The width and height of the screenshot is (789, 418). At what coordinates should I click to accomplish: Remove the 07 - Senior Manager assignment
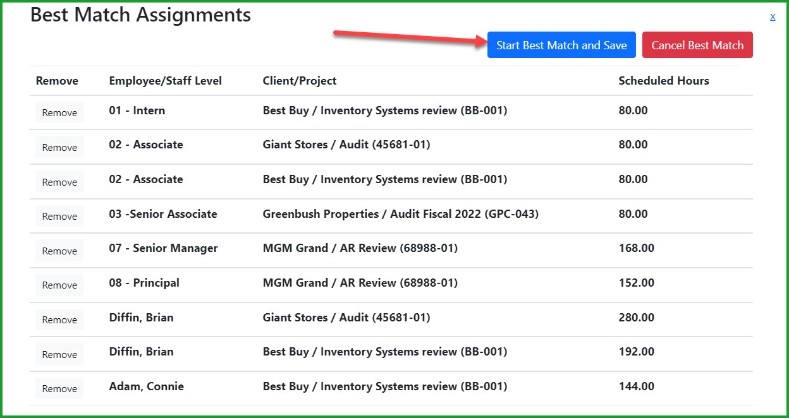pos(59,251)
